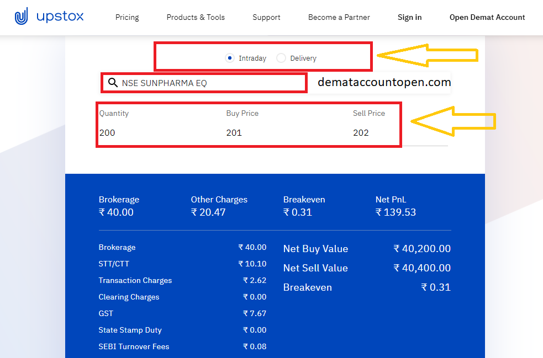Select the State Stamp Duty amount ₹ 0.00
This screenshot has width=543, height=358.
point(255,330)
